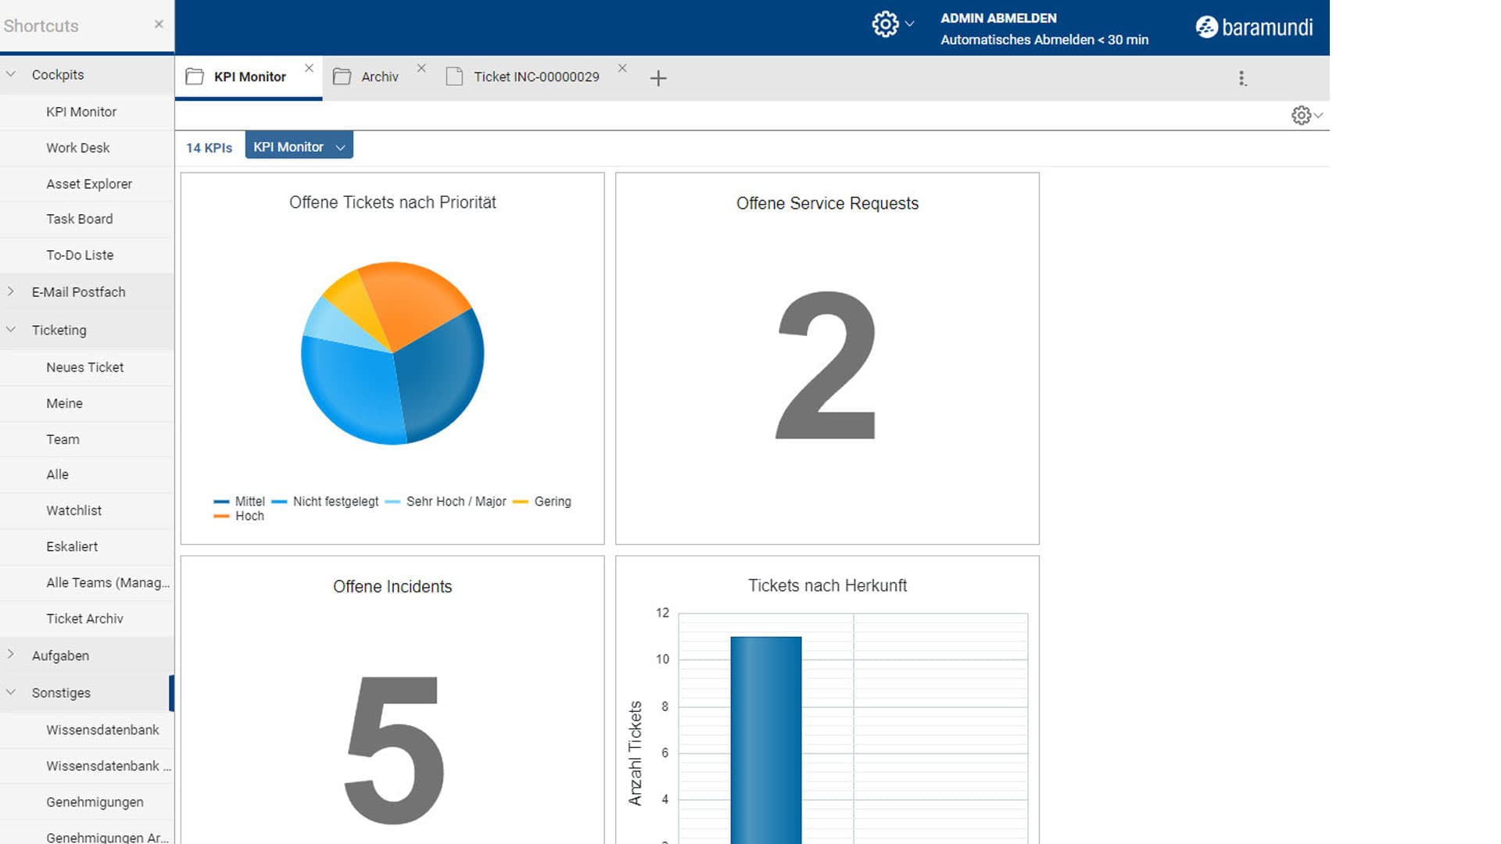Click the Nicht festgelegt legend entry

325,501
